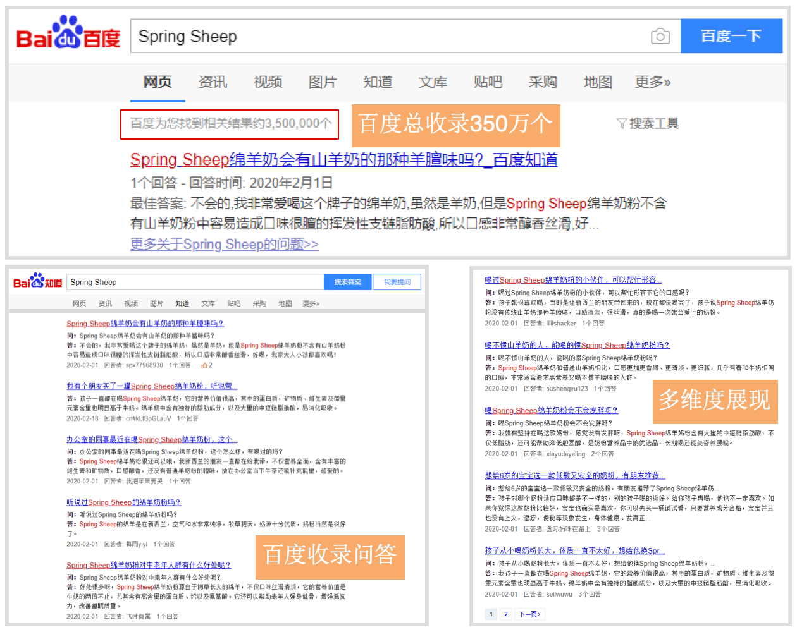Open link 绵羊奶粉对中老年人群有什么好处呢？

coord(149,565)
